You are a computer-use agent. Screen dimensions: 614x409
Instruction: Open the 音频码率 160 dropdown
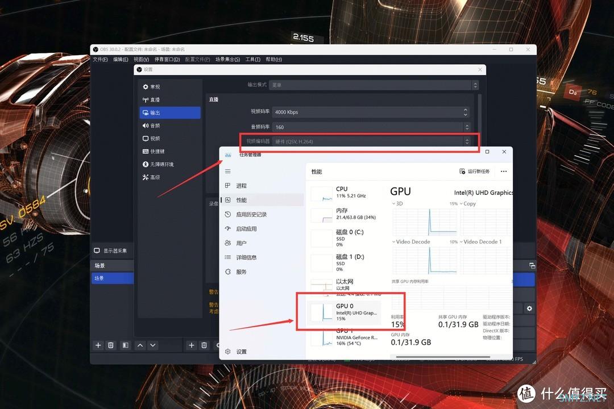click(x=371, y=127)
